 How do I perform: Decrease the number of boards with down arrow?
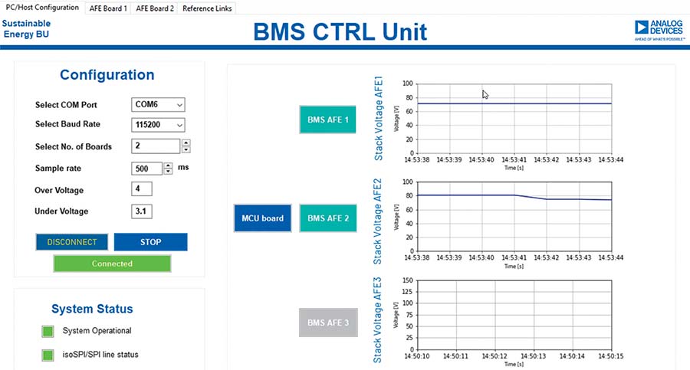pyautogui.click(x=186, y=149)
